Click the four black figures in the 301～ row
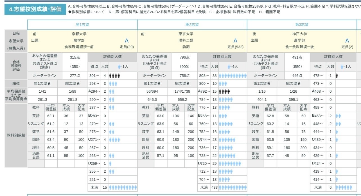 click(x=115, y=76)
